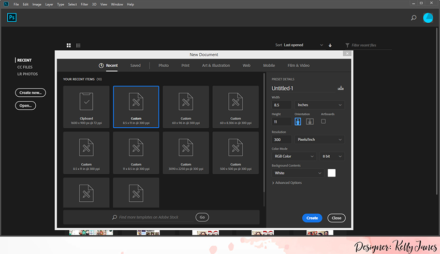Screen dimensions: 440x254
Task: Click the recent items vertical scrollbar
Action: [264, 133]
